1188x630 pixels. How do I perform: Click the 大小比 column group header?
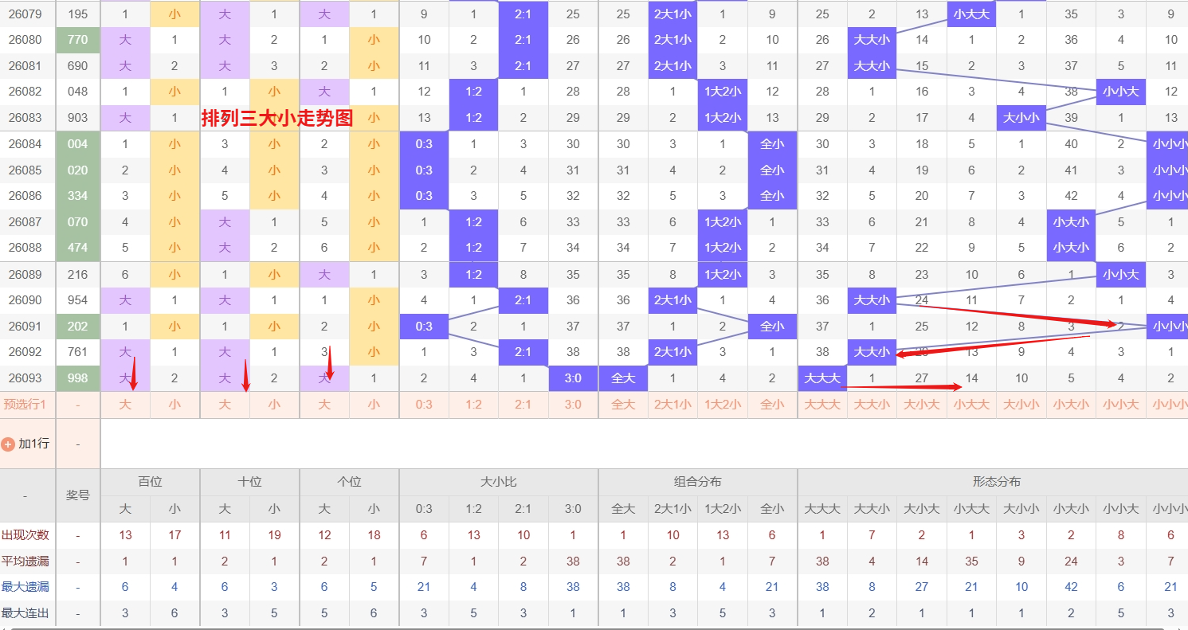[x=498, y=482]
